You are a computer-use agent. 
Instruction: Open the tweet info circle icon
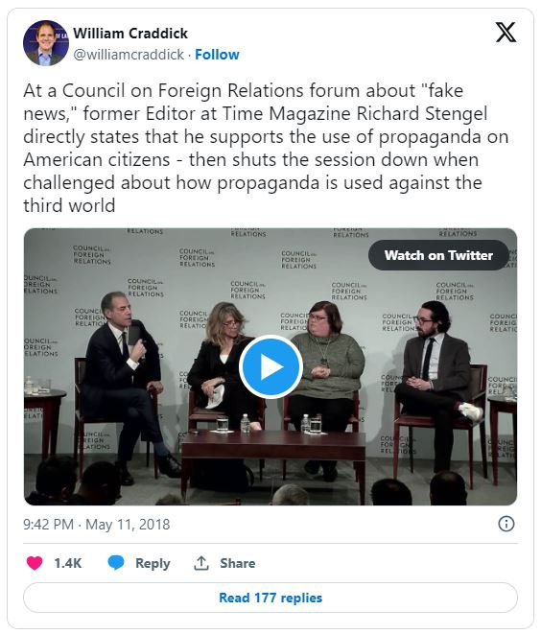[x=506, y=524]
